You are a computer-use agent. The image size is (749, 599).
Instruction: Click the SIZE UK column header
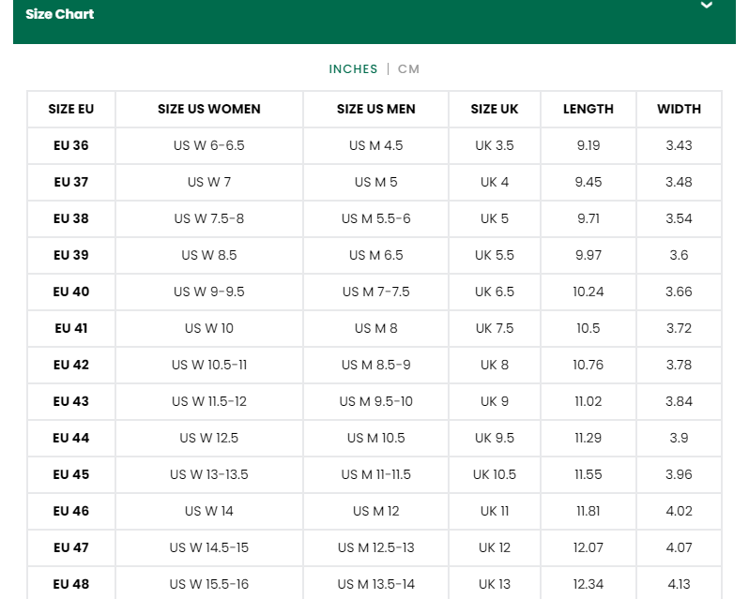[495, 109]
